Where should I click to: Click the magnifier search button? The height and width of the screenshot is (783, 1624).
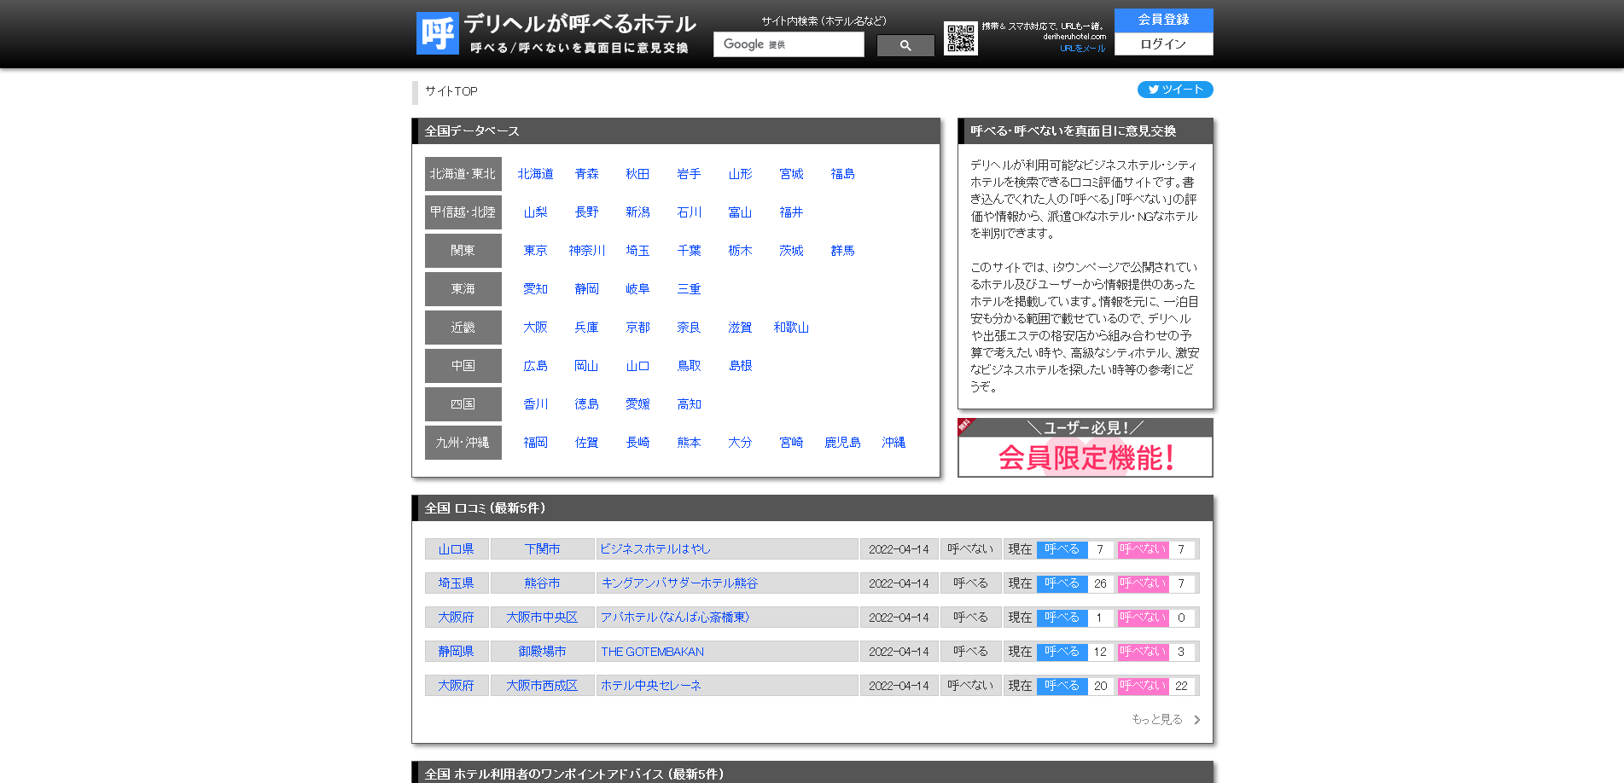pyautogui.click(x=905, y=45)
